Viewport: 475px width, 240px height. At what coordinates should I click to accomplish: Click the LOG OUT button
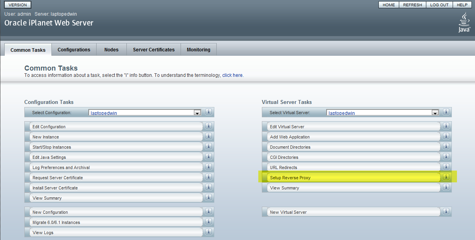pyautogui.click(x=439, y=5)
